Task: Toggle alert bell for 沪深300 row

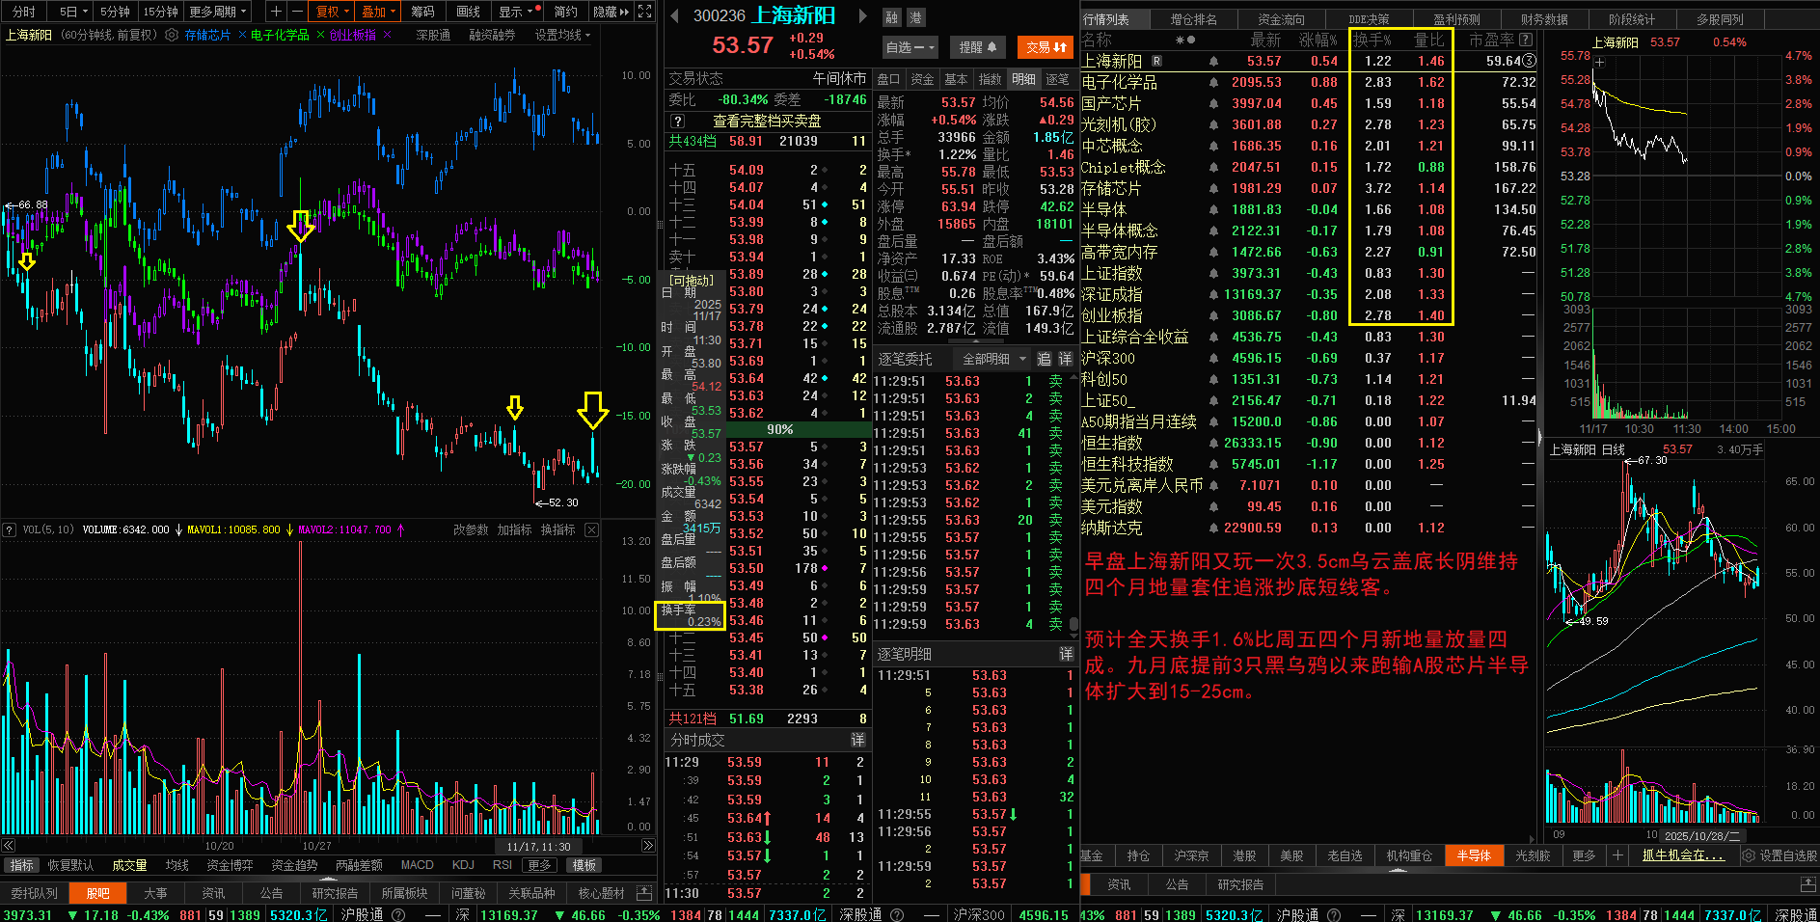Action: tap(1213, 359)
